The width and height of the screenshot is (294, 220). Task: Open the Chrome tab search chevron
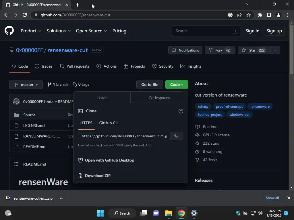coord(248,4)
